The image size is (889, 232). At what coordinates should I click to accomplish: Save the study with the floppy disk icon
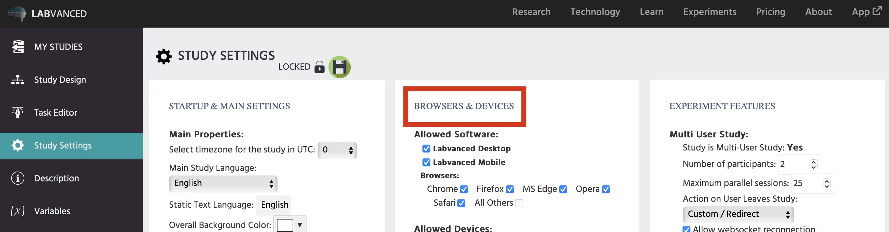tap(339, 67)
